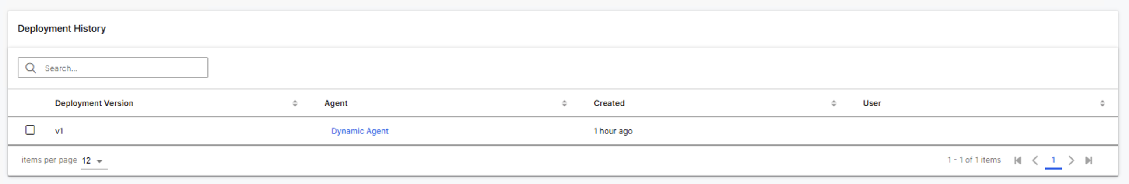Click the next page chevron
The height and width of the screenshot is (184, 1129).
(1071, 160)
